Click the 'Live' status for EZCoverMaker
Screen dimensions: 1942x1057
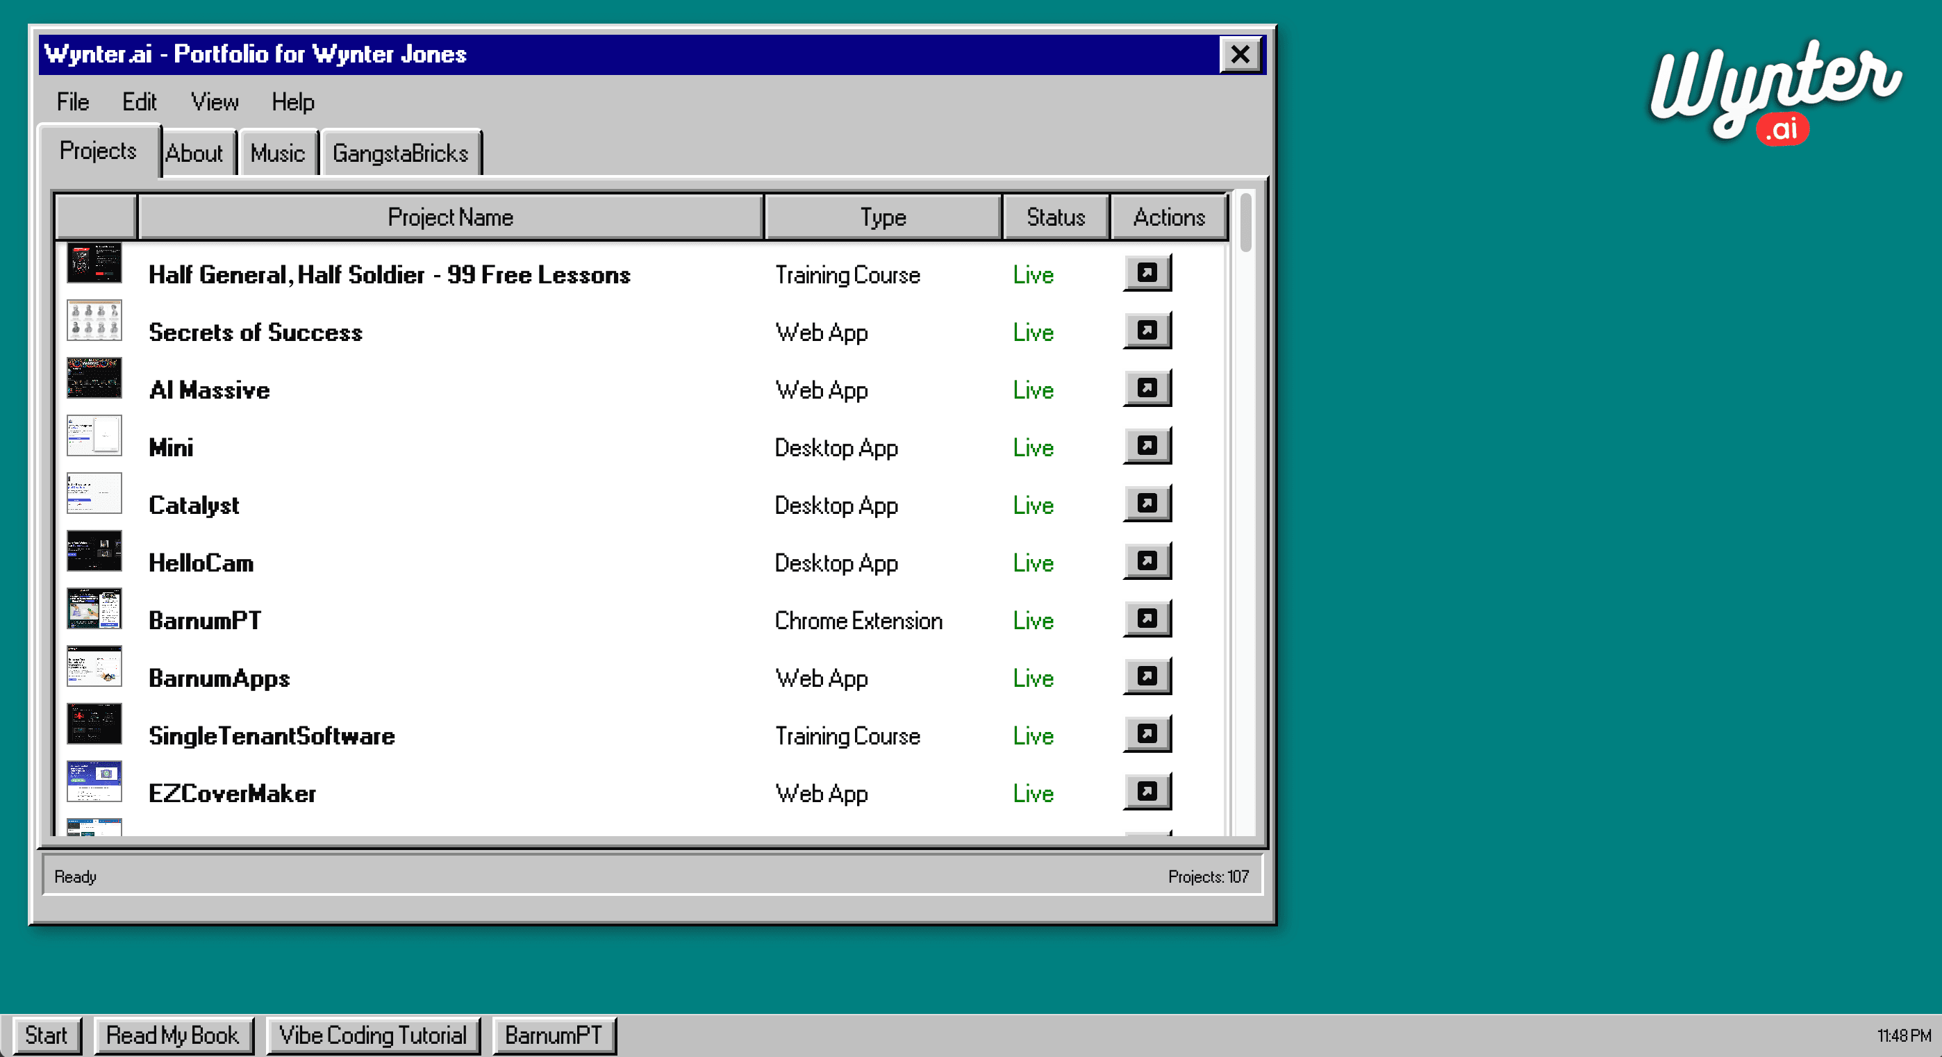coord(1033,794)
